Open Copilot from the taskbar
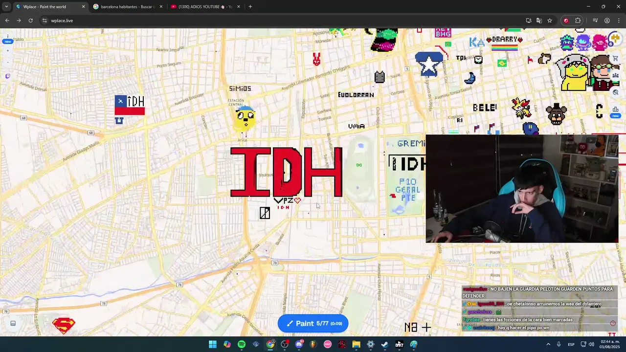The width and height of the screenshot is (626, 352). coord(227,345)
